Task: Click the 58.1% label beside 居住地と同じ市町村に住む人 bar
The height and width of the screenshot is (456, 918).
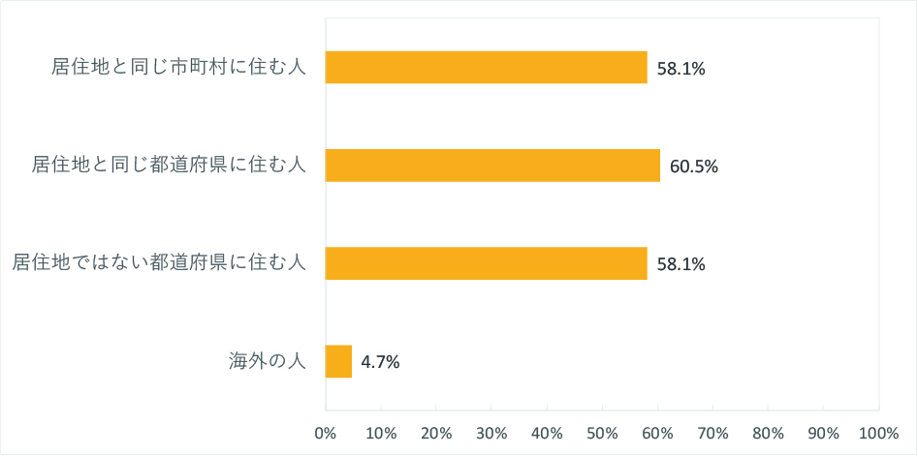Action: click(681, 69)
